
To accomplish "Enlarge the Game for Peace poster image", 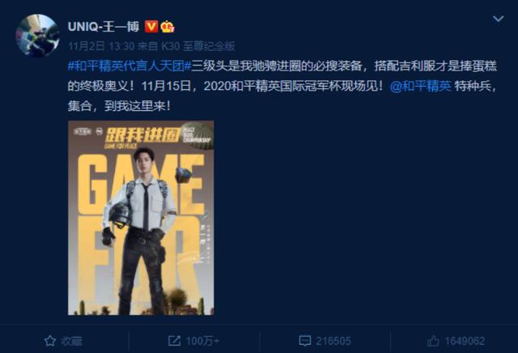I will click(141, 218).
